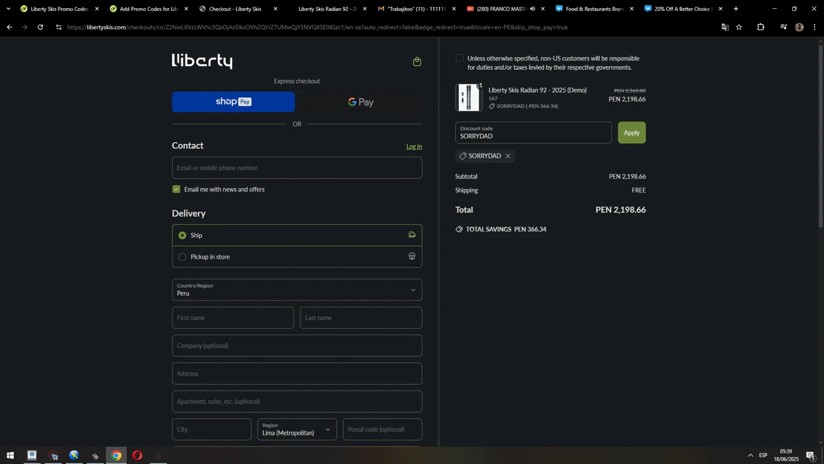824x464 pixels.
Task: Click the store pickup icon
Action: tap(412, 256)
